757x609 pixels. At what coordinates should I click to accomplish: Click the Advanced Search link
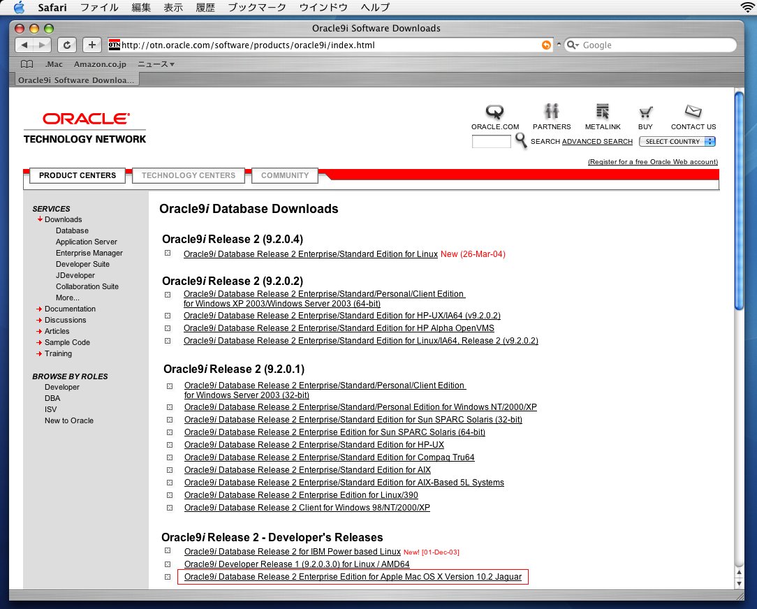pyautogui.click(x=597, y=142)
